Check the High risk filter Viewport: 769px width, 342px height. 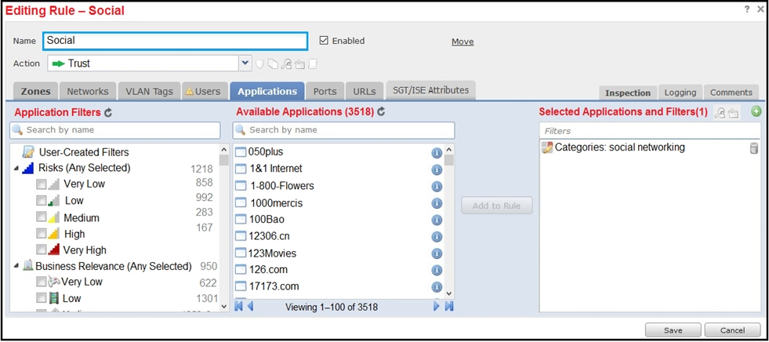[42, 234]
